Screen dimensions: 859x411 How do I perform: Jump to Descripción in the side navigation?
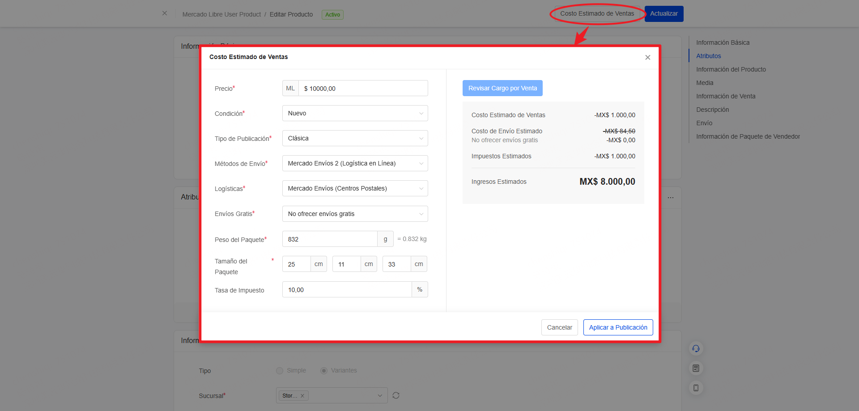click(x=712, y=110)
